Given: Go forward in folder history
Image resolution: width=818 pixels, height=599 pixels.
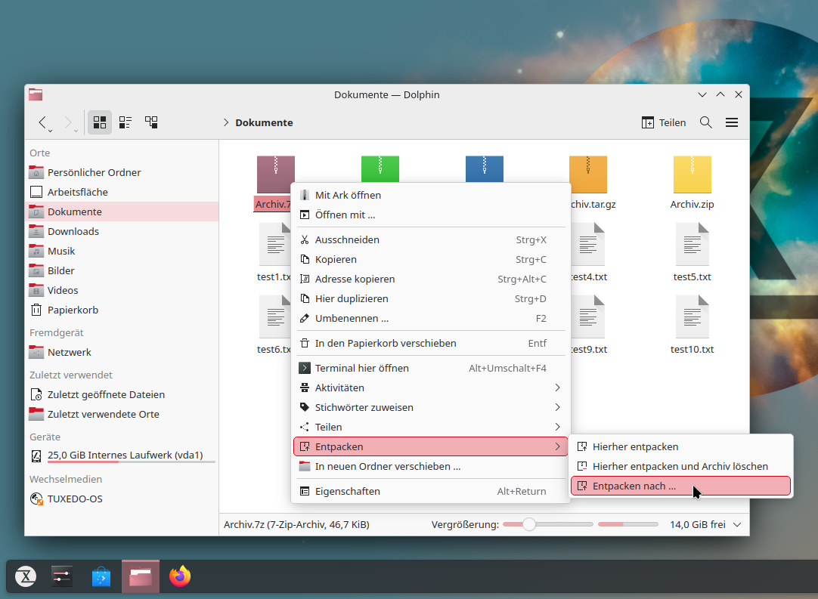Looking at the screenshot, I should [x=69, y=122].
